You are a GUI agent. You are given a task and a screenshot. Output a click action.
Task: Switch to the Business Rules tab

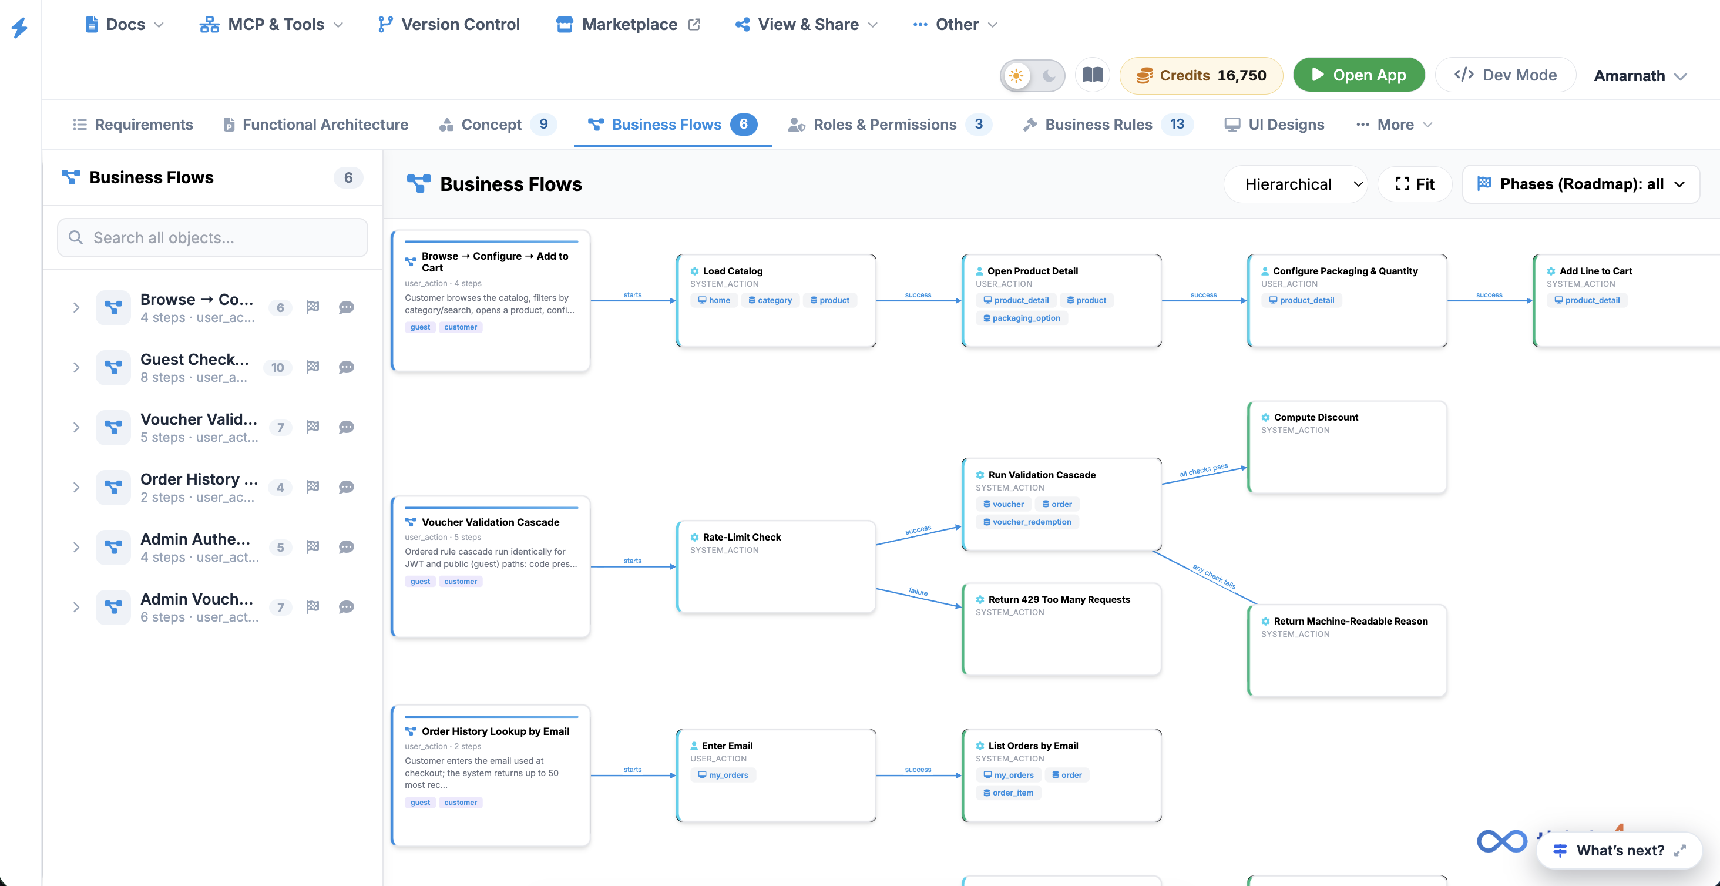click(x=1108, y=124)
